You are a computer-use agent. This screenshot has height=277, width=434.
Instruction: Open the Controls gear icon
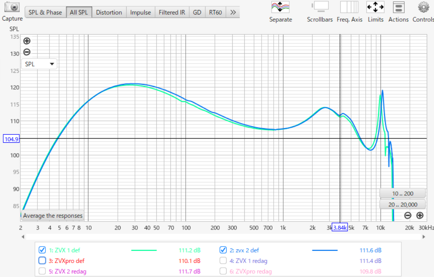[424, 7]
